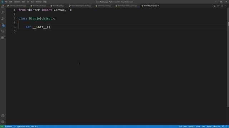Click the 'Canvas' import on line 1
The image size is (229, 128).
[59, 10]
